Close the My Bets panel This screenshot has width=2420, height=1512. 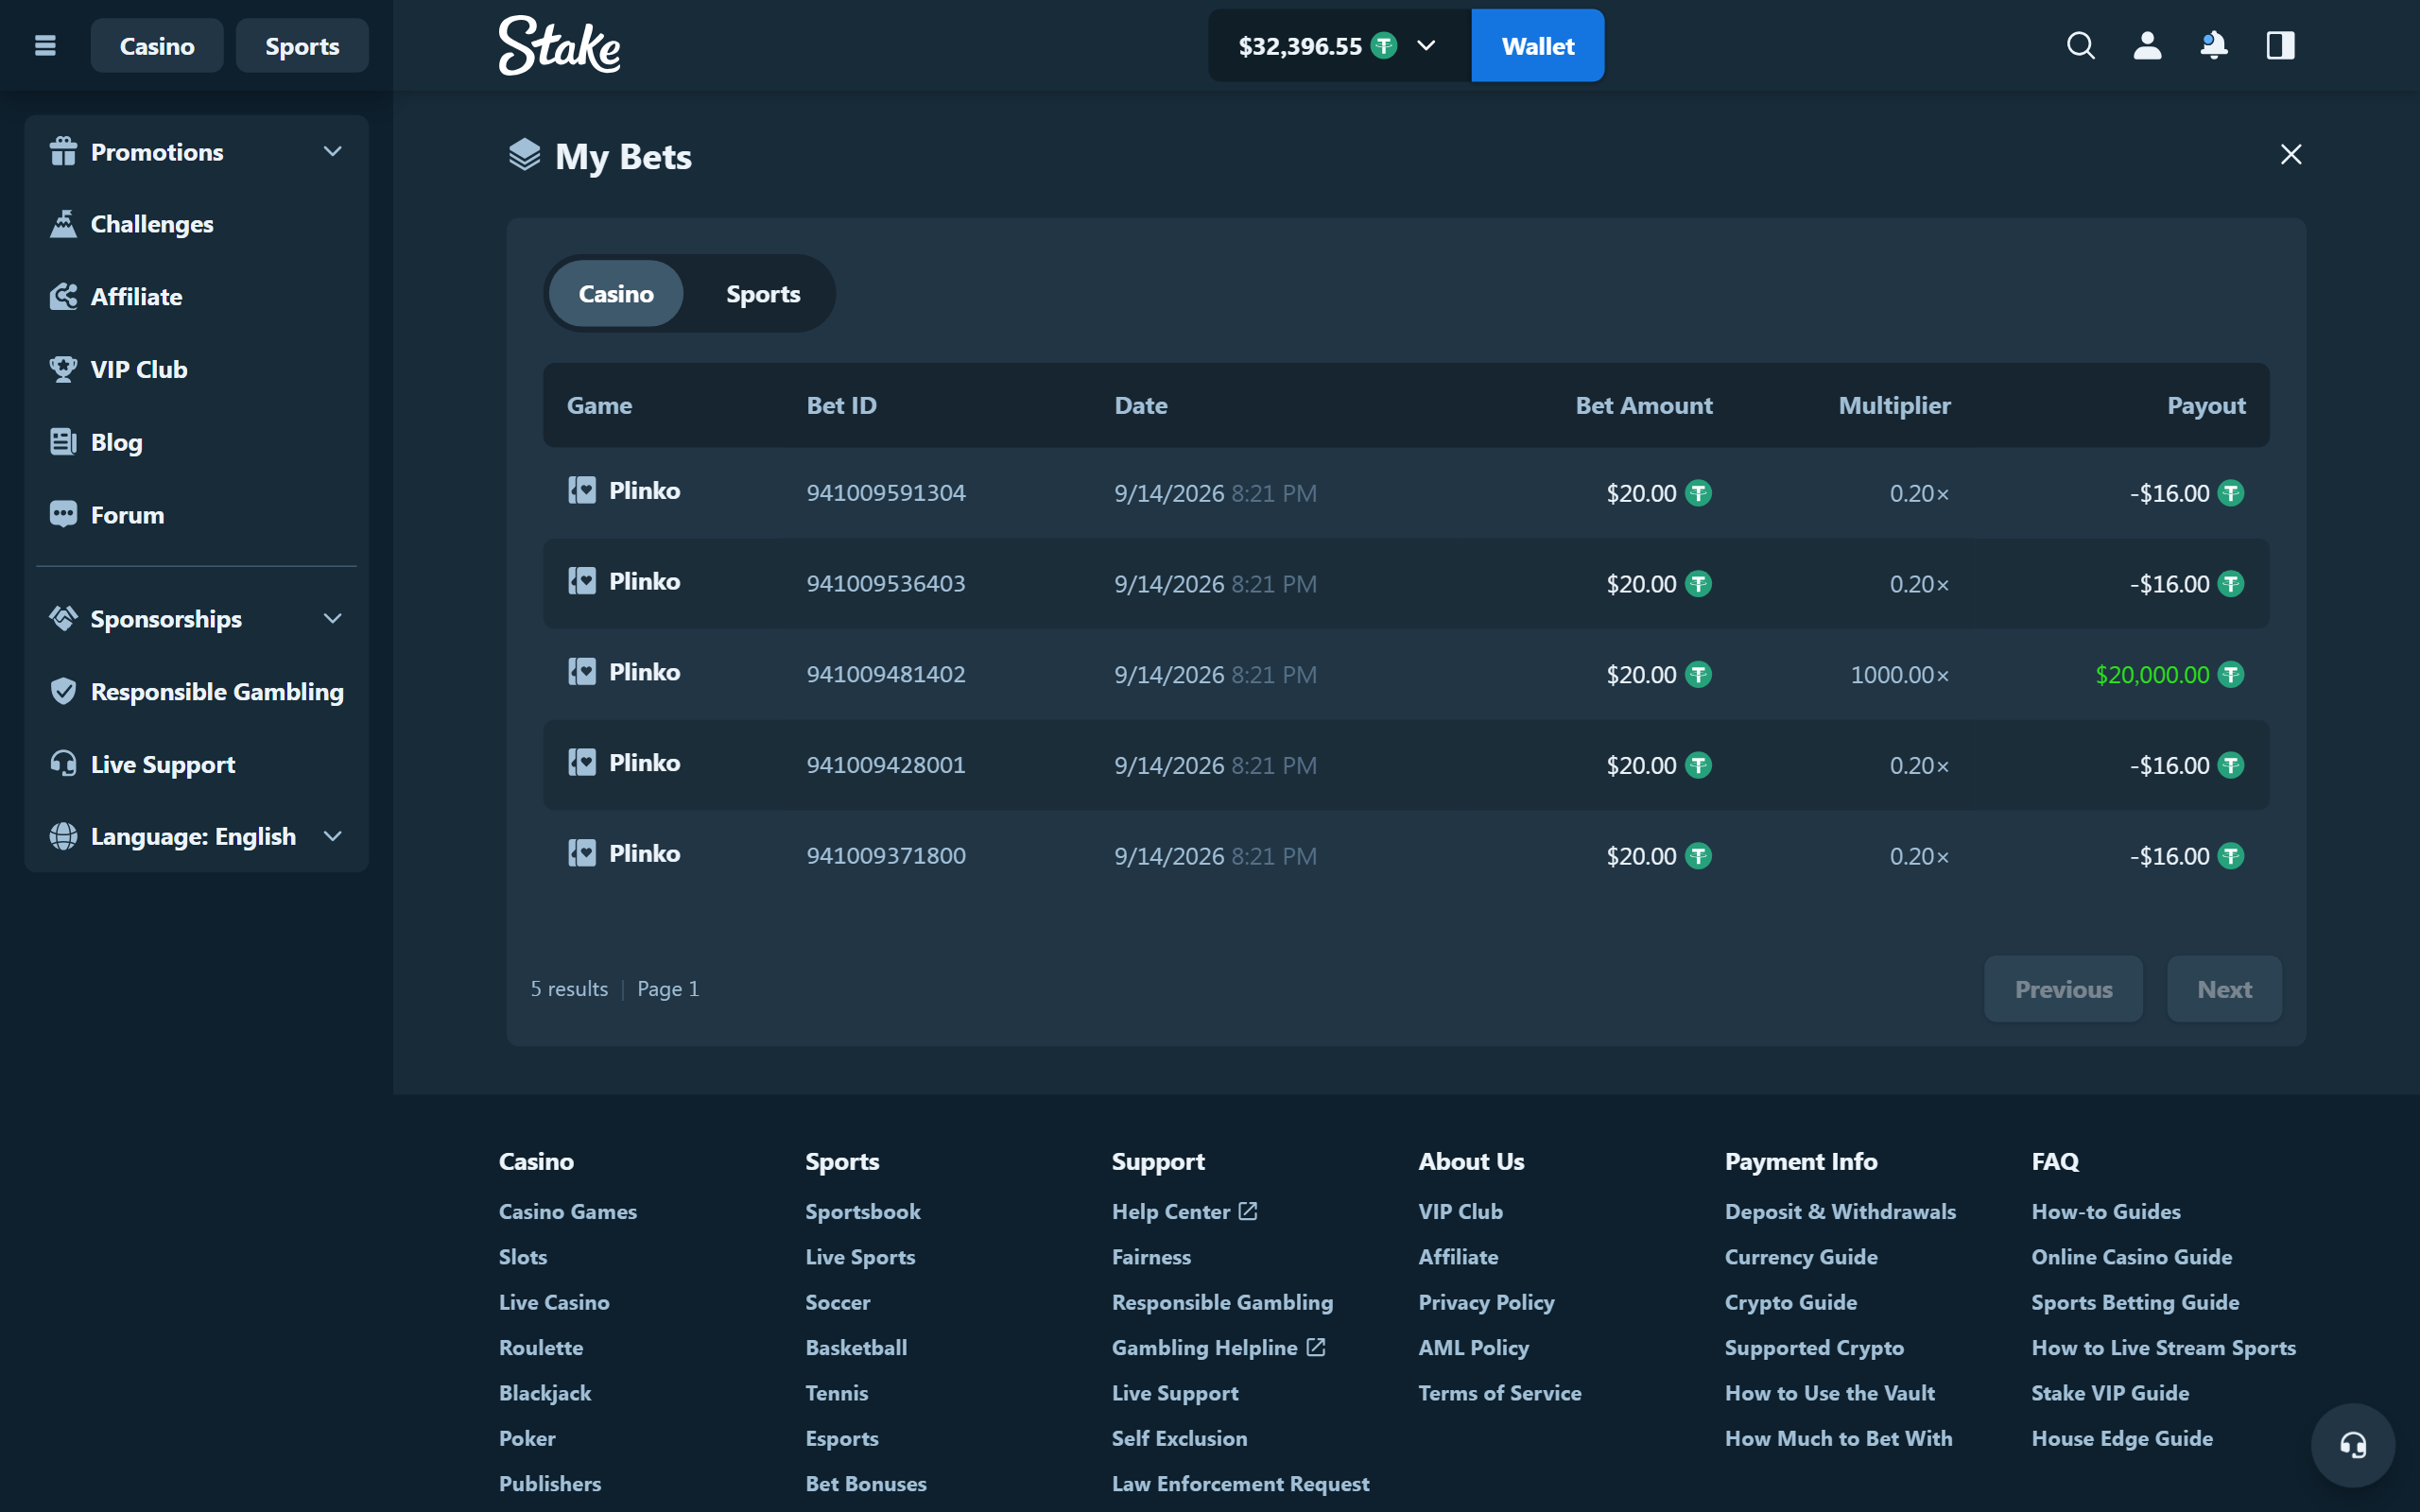[x=2290, y=154]
